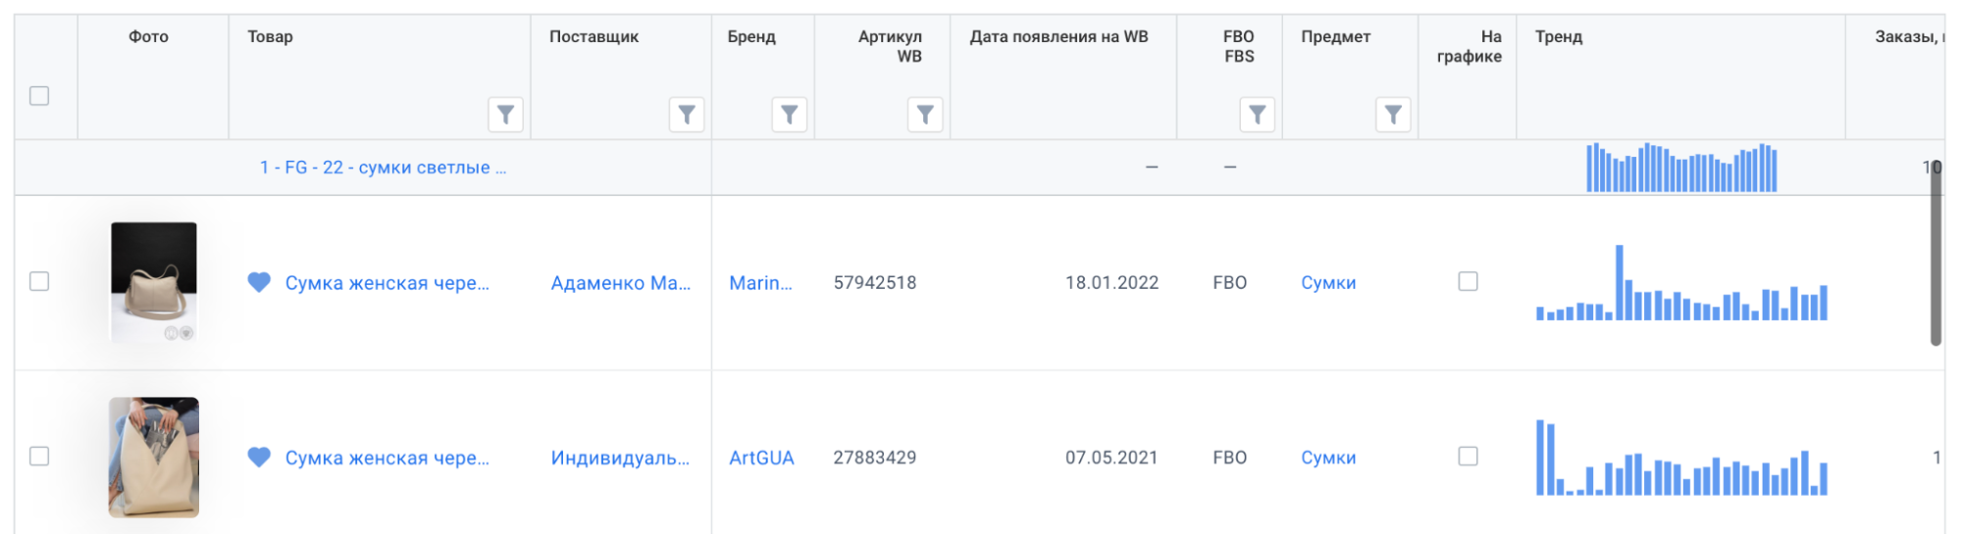The image size is (1961, 534).
Task: Open filter for the FBO FBS column
Action: pyautogui.click(x=1257, y=115)
